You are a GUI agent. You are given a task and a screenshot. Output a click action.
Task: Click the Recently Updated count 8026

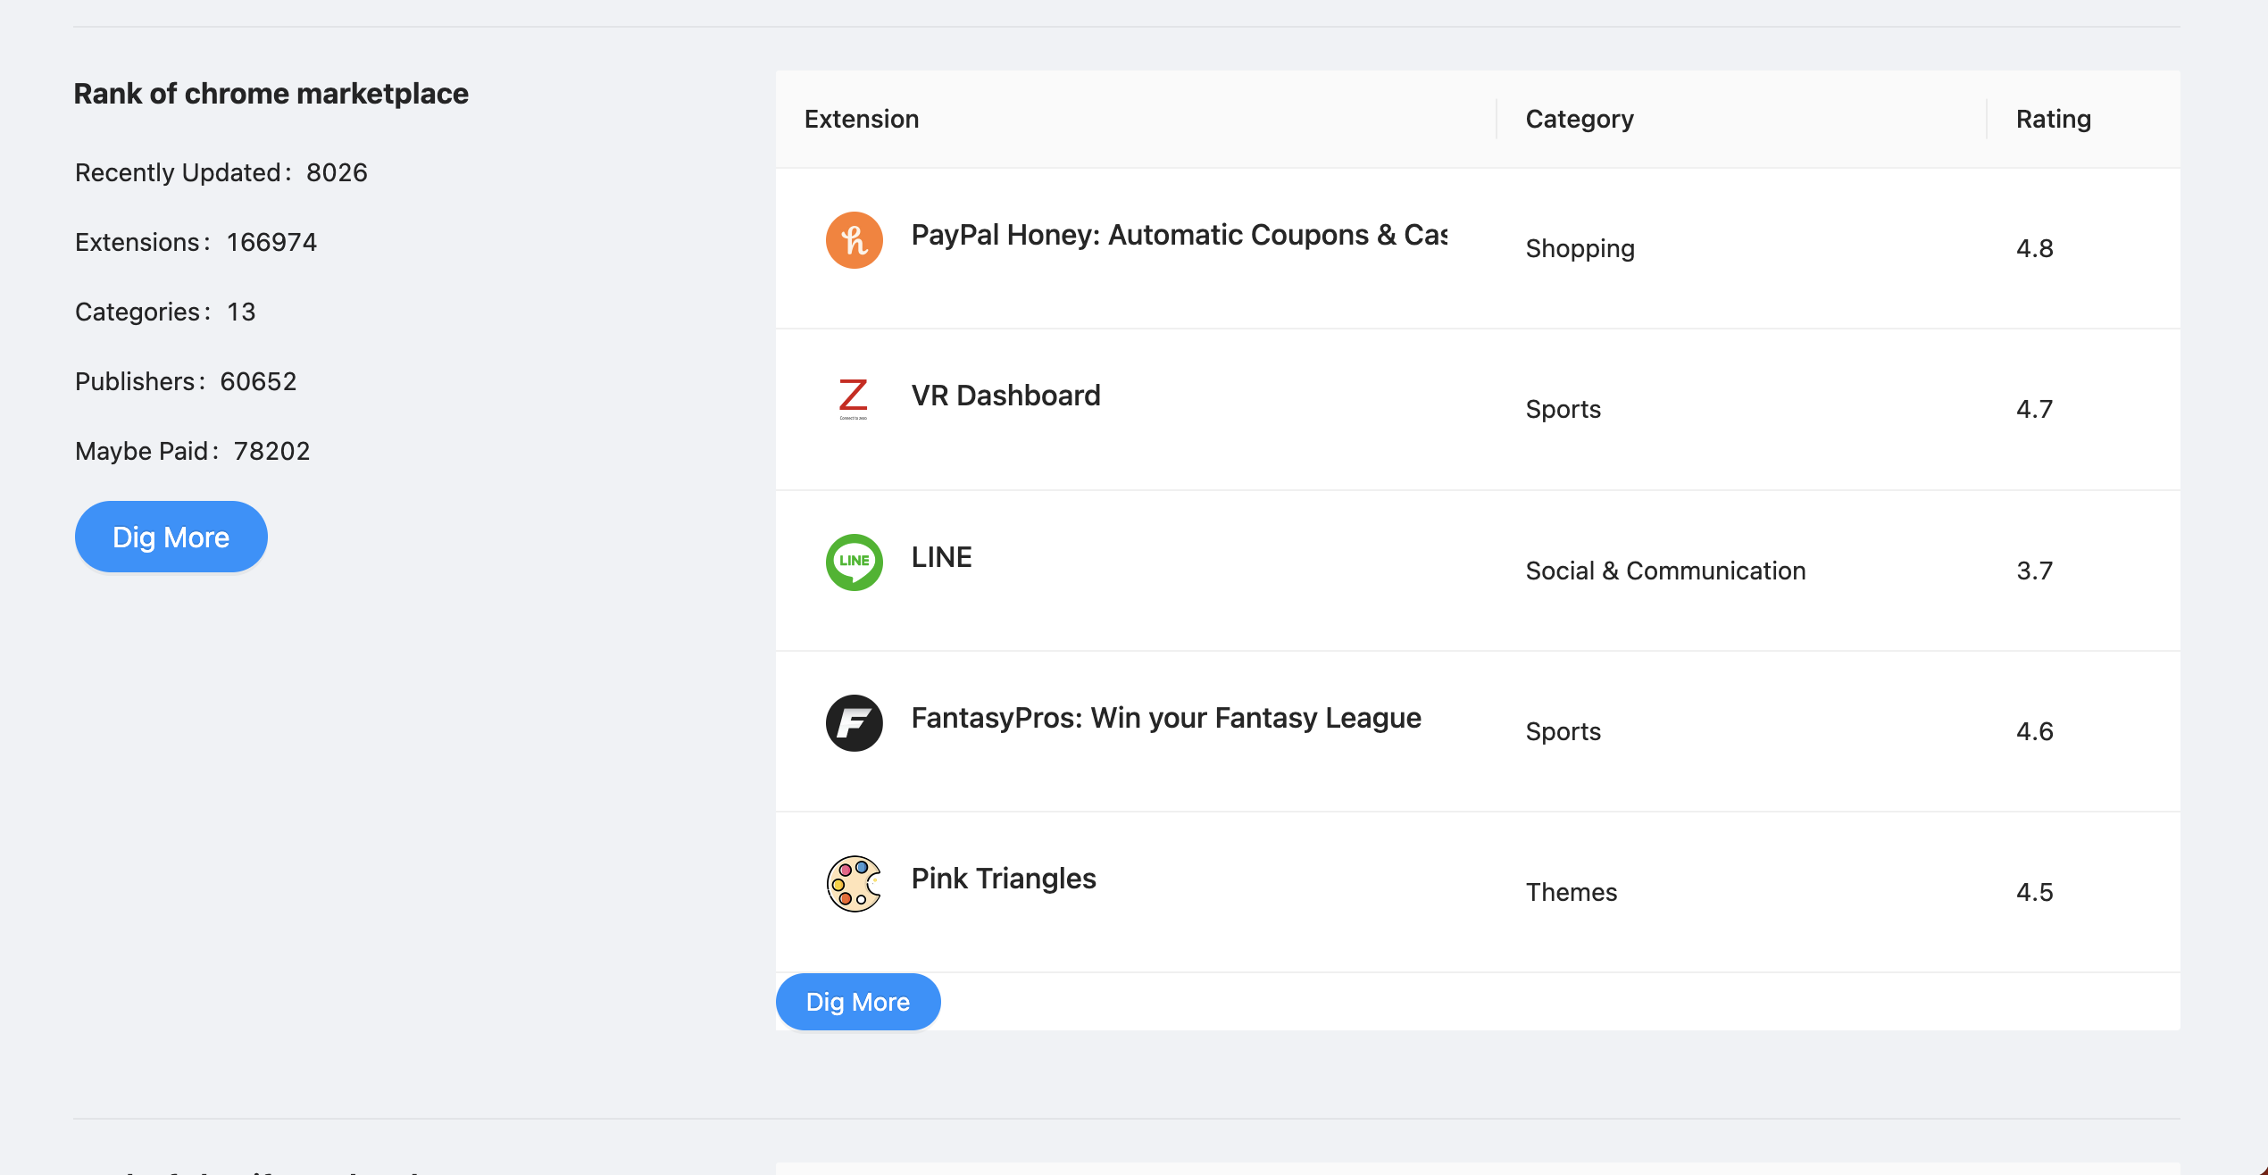click(x=337, y=172)
